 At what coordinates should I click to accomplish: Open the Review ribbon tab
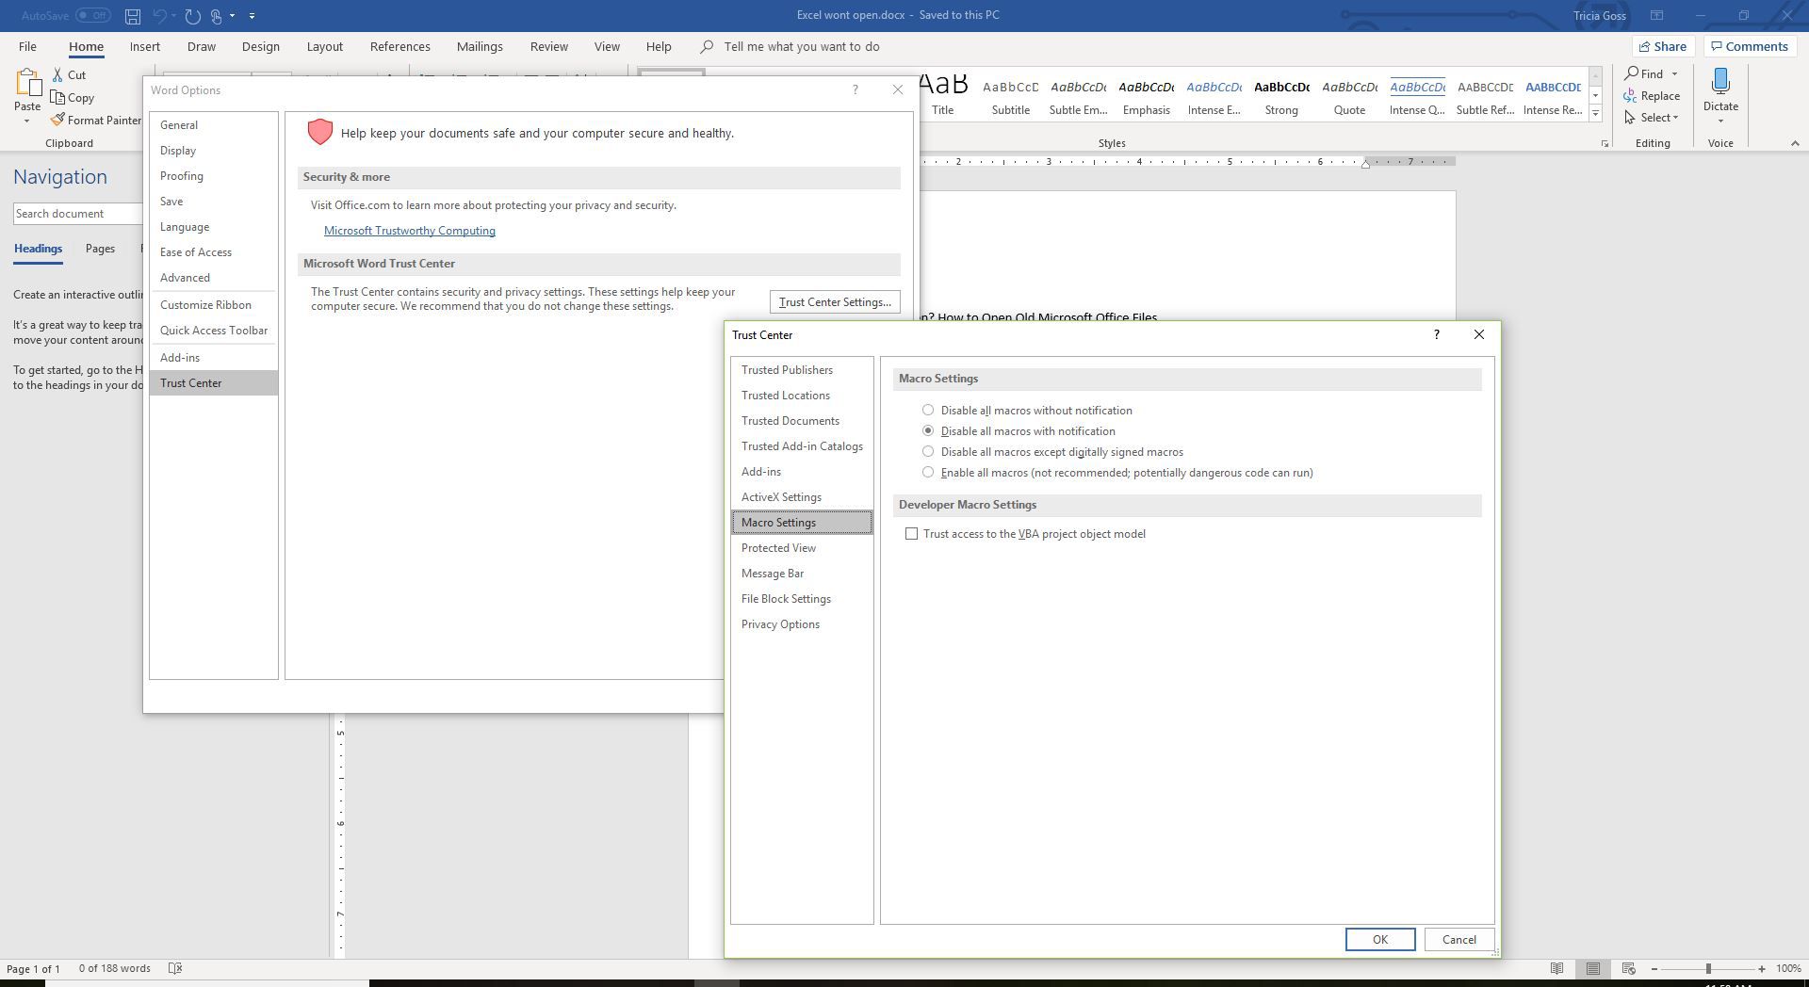(x=549, y=46)
